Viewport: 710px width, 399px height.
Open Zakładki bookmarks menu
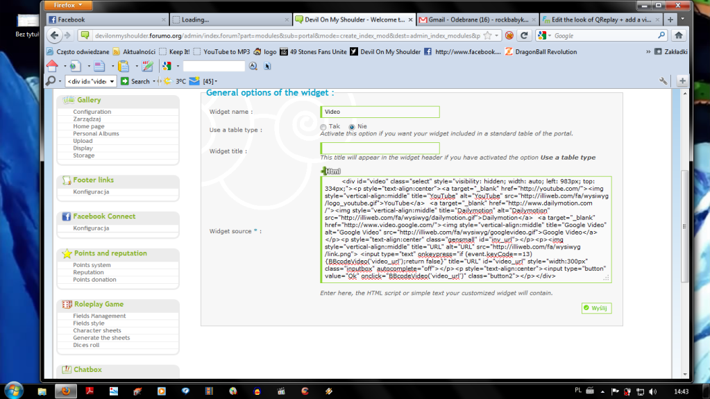671,51
